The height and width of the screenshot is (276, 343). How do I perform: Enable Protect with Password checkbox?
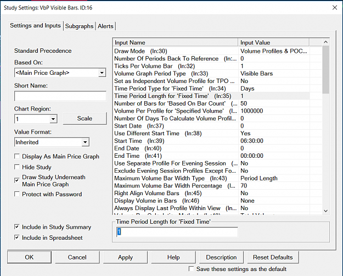pyautogui.click(x=17, y=194)
